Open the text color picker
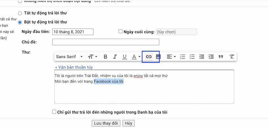This screenshot has width=268, height=128. pos(136,57)
